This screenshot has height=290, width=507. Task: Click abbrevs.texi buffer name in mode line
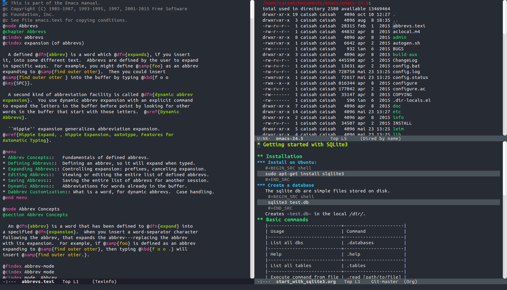point(38,282)
